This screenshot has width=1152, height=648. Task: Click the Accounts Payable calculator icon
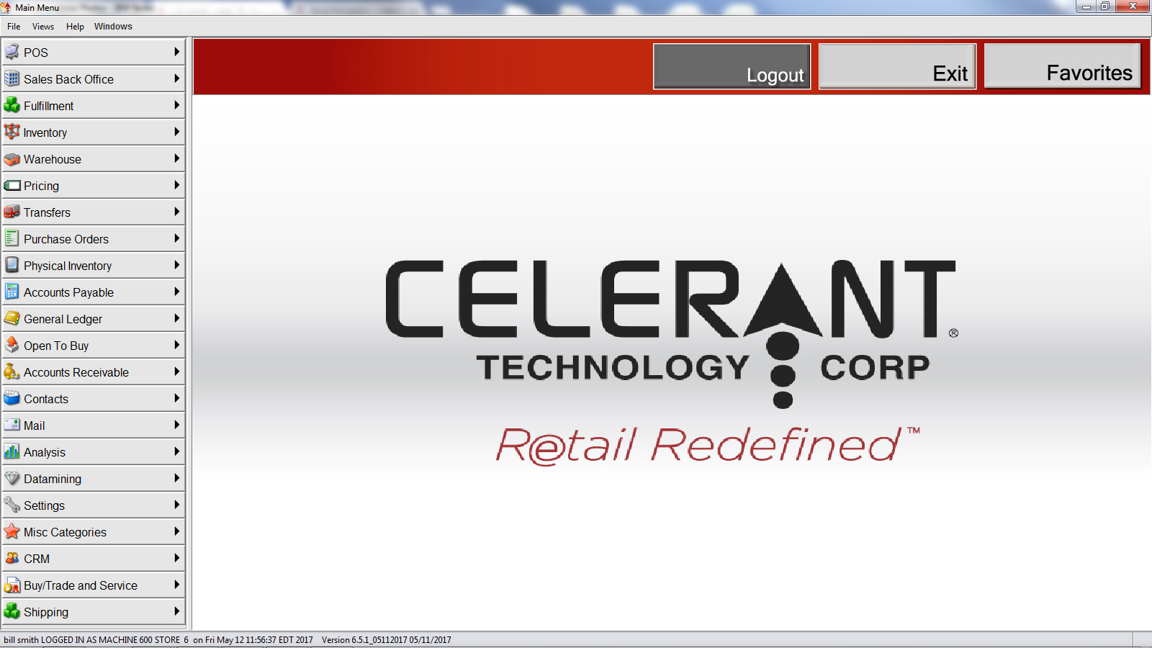(x=12, y=292)
